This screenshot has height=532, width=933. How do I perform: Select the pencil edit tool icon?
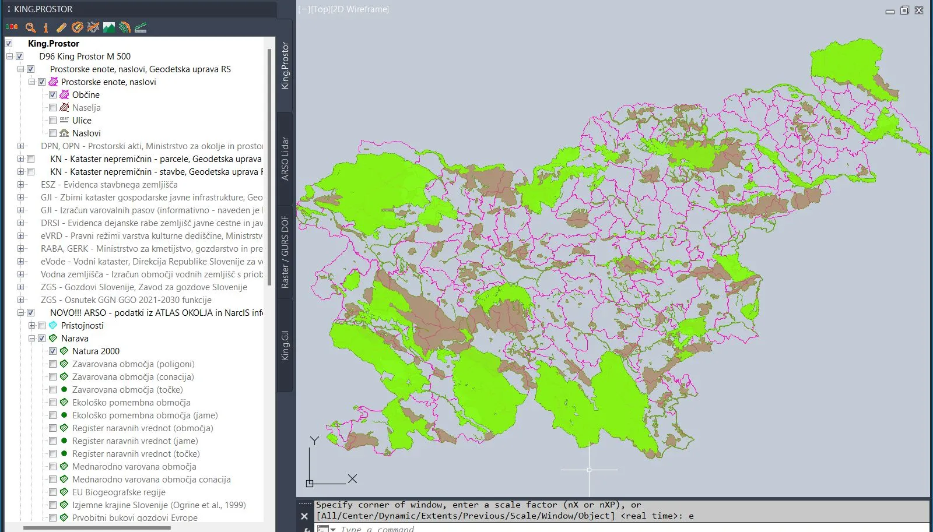61,27
